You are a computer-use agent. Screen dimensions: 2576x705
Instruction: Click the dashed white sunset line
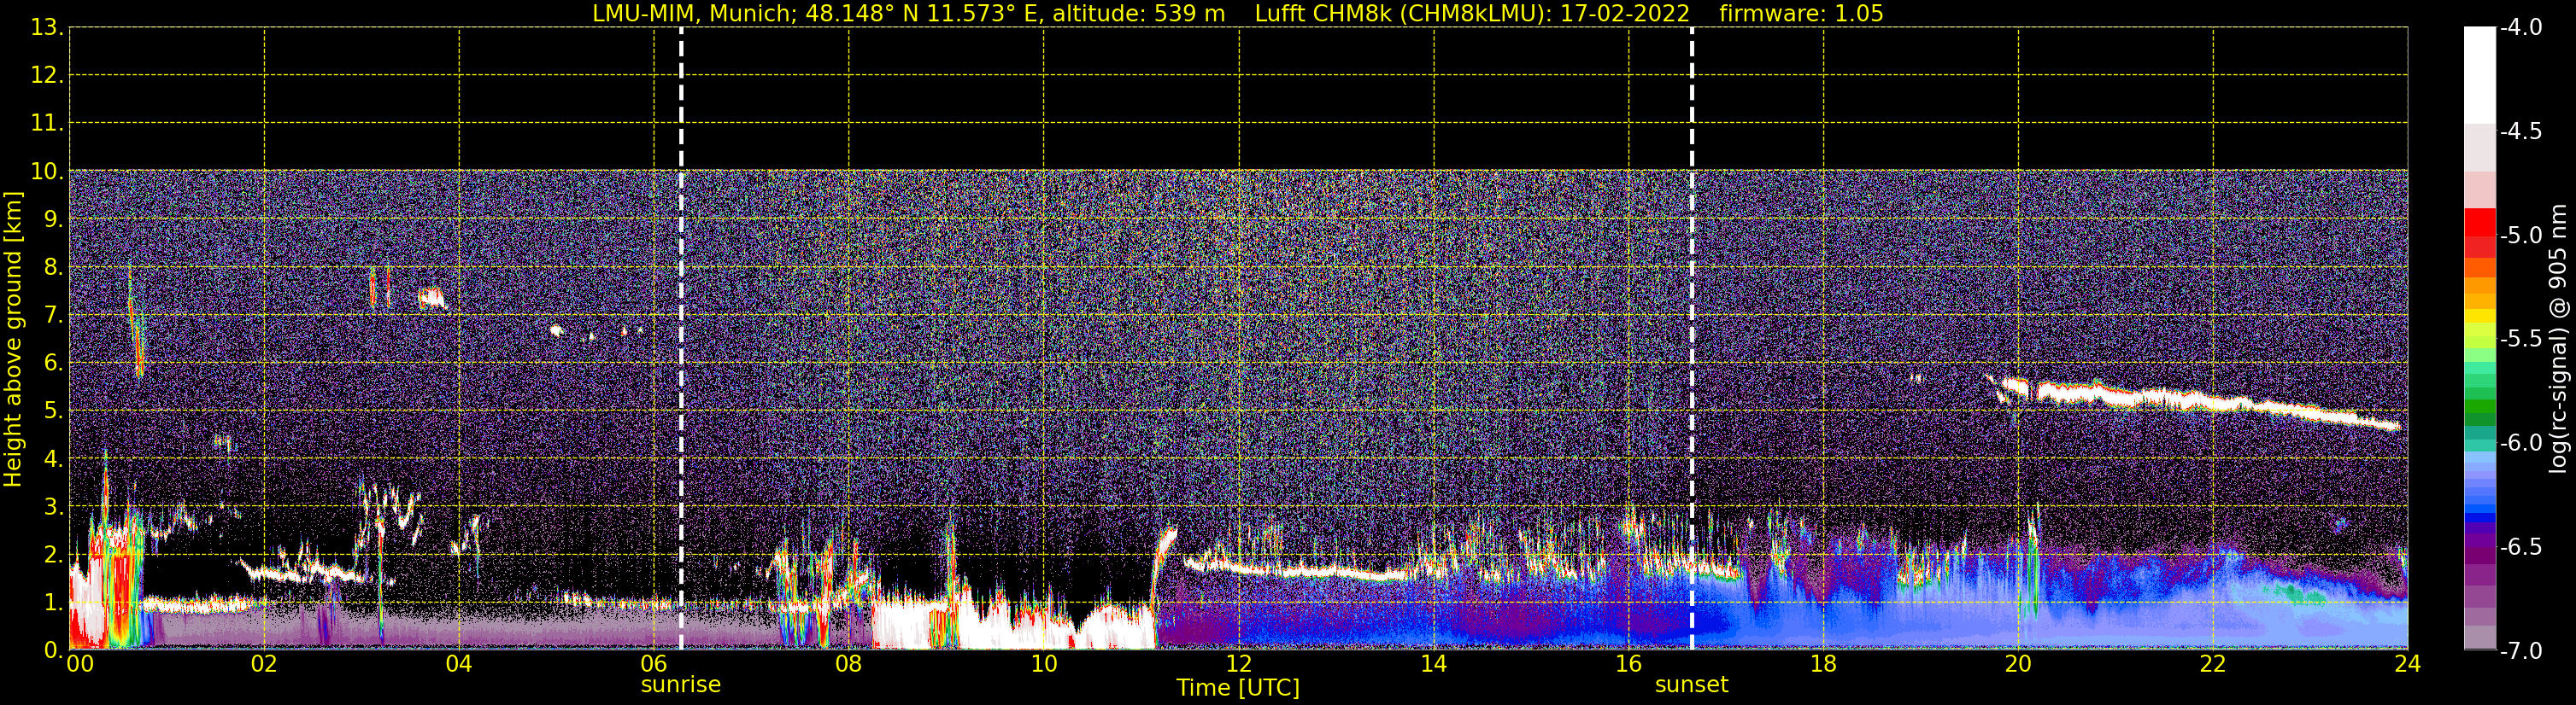[x=1692, y=339]
